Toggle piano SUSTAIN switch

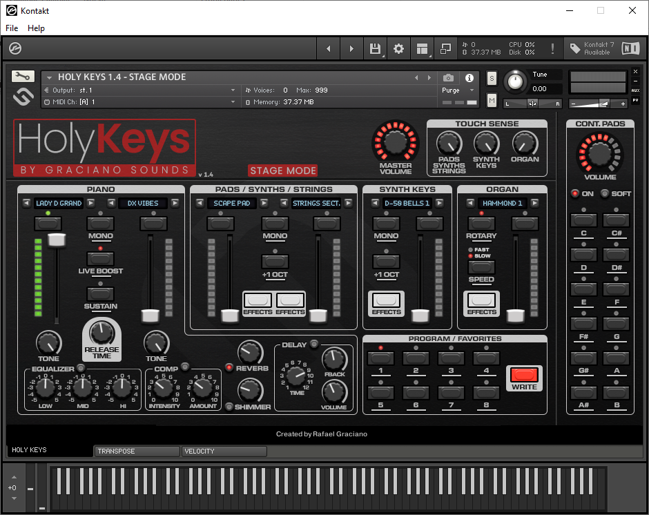100,294
